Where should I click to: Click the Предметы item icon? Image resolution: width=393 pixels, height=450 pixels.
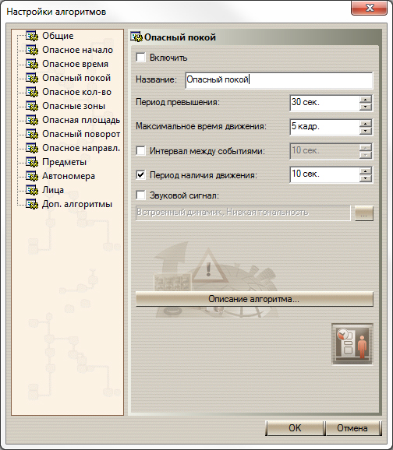[x=32, y=162]
